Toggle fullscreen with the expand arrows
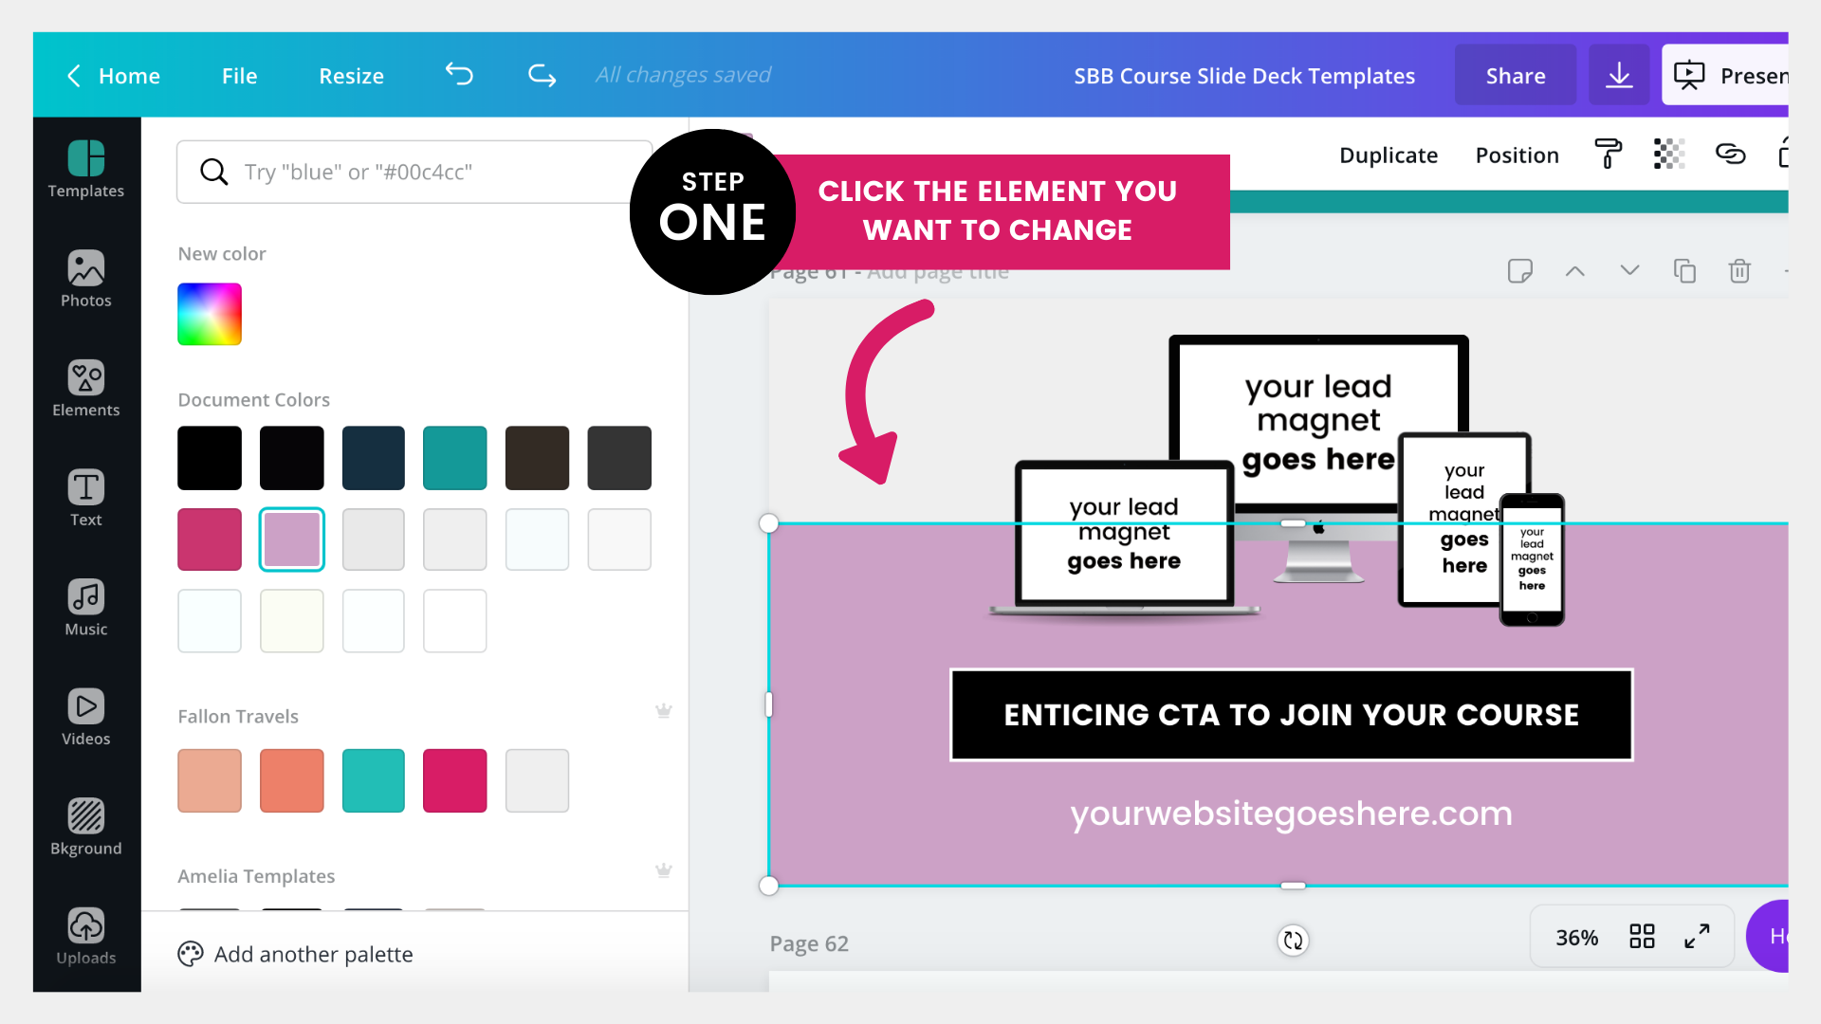Viewport: 1821px width, 1024px height. coord(1698,936)
